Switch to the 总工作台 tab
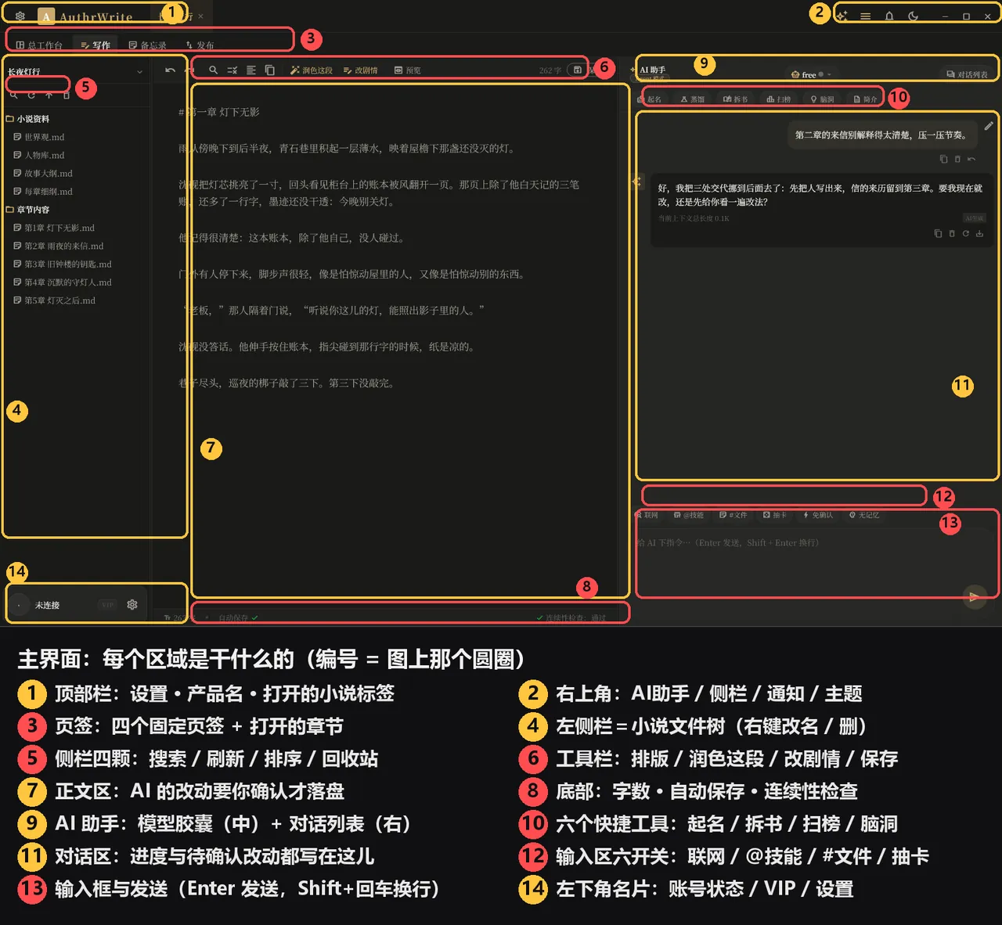This screenshot has height=925, width=1002. (39, 45)
